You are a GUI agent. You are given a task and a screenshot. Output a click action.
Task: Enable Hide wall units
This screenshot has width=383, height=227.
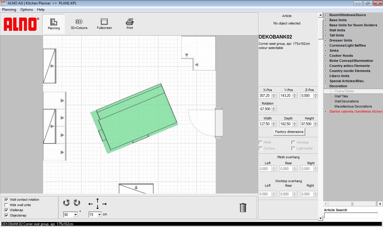[x=6, y=205]
